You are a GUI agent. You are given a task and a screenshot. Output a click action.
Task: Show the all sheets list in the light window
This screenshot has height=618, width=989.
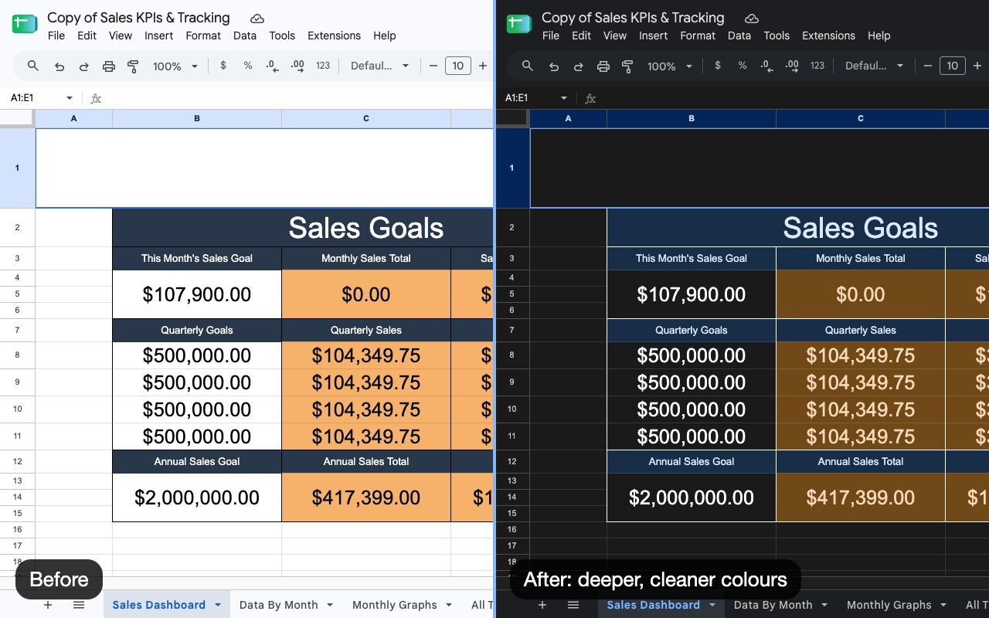tap(79, 605)
